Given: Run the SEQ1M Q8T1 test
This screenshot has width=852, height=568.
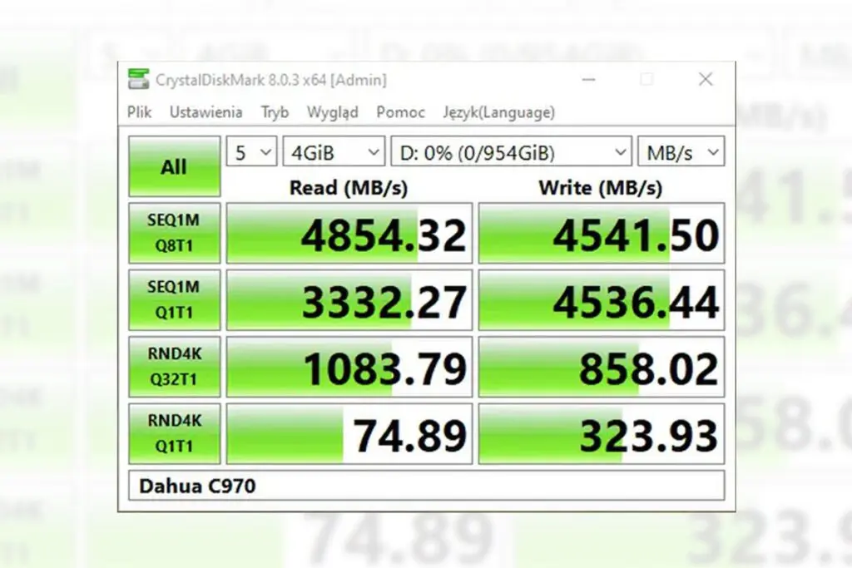Looking at the screenshot, I should [174, 233].
